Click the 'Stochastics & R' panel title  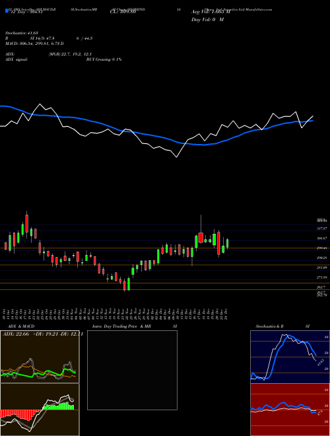coord(269,326)
